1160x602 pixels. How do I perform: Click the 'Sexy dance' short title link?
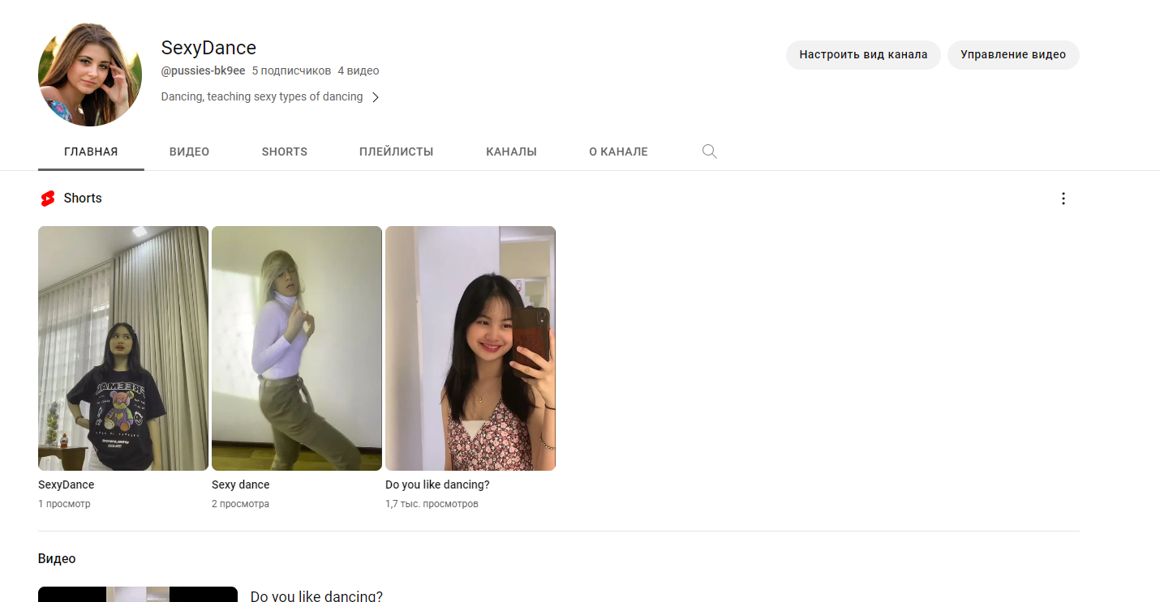click(x=241, y=485)
